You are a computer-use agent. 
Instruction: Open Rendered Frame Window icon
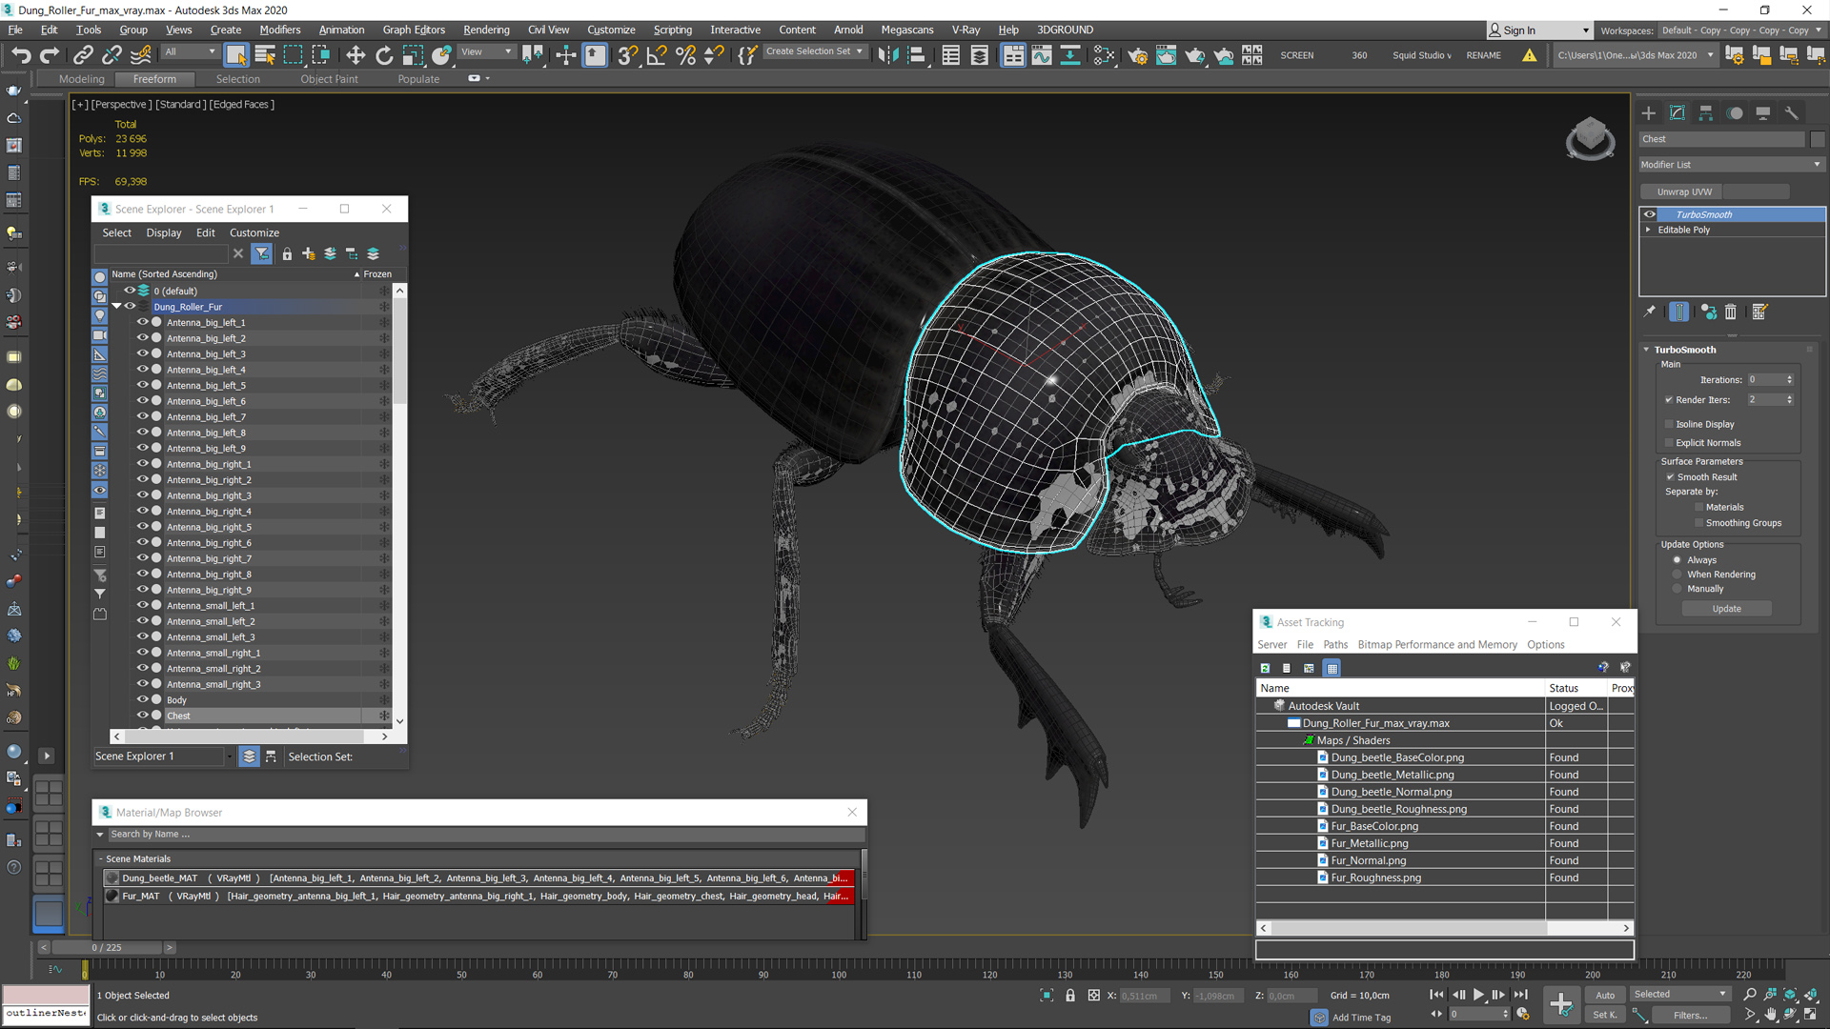pyautogui.click(x=1166, y=55)
